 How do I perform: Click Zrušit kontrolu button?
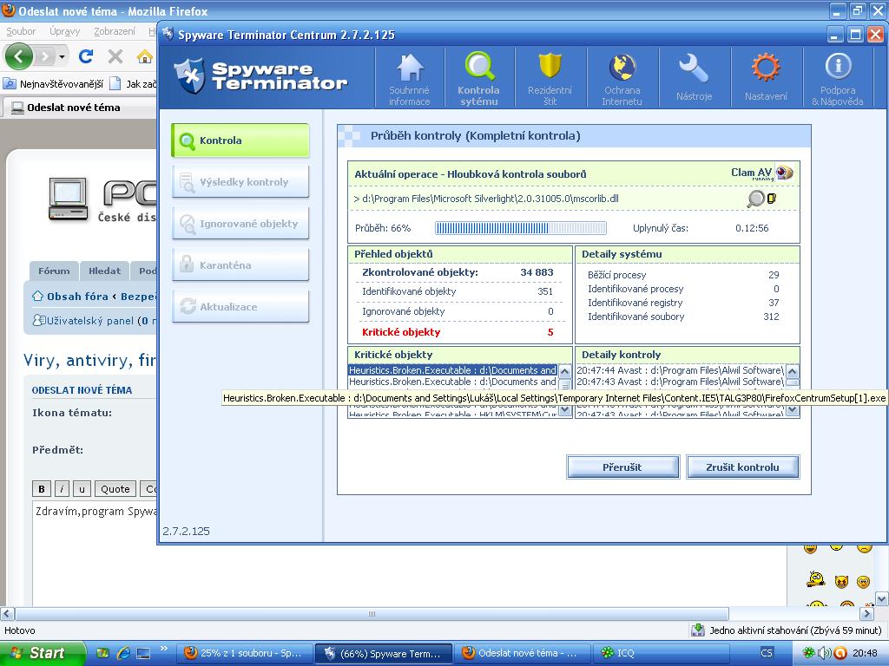pyautogui.click(x=743, y=467)
